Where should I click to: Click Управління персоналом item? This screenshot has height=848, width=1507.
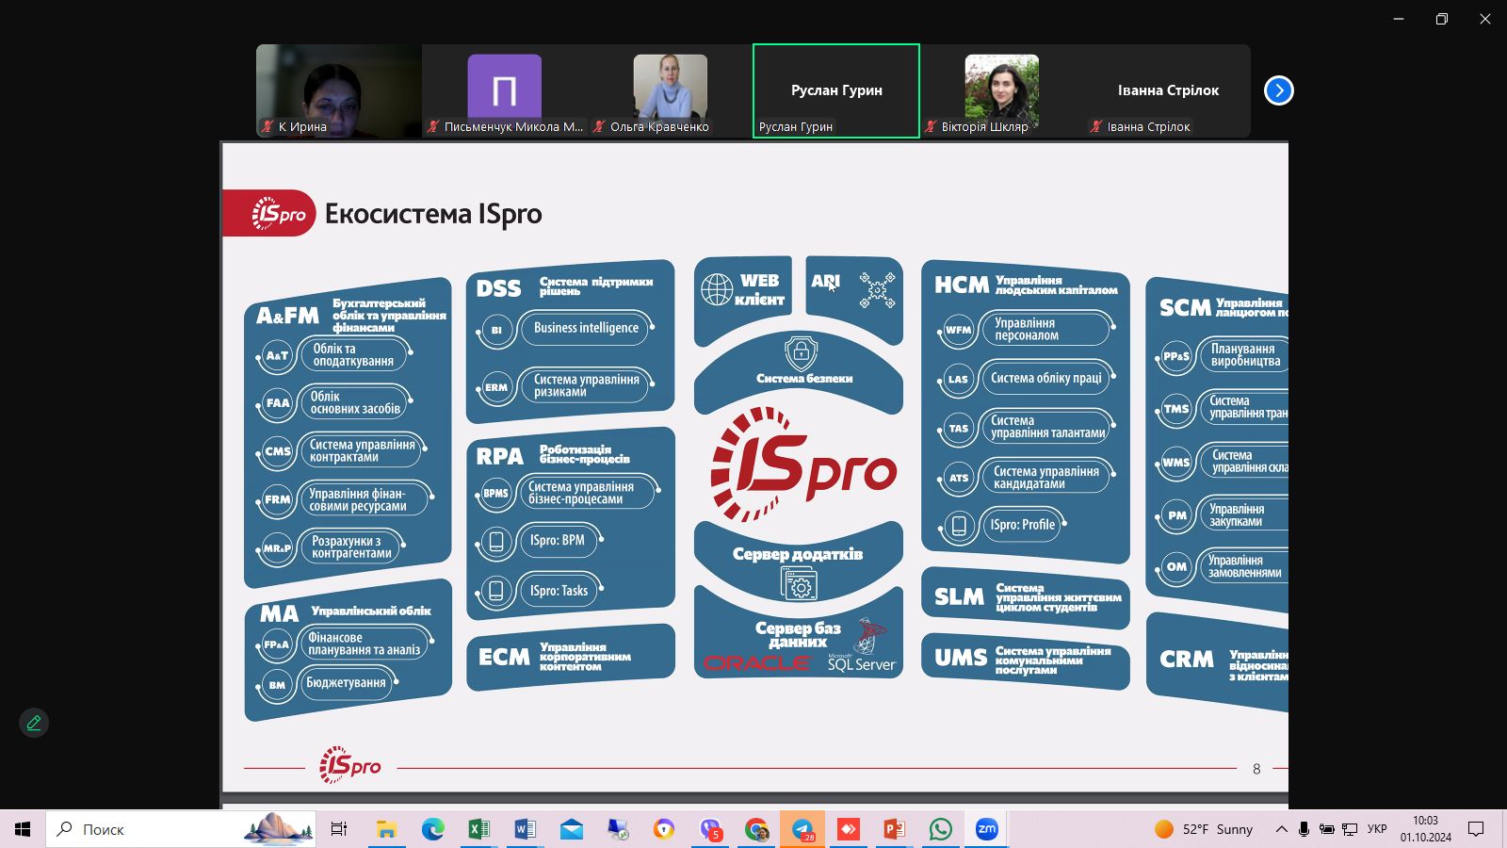(x=1047, y=329)
